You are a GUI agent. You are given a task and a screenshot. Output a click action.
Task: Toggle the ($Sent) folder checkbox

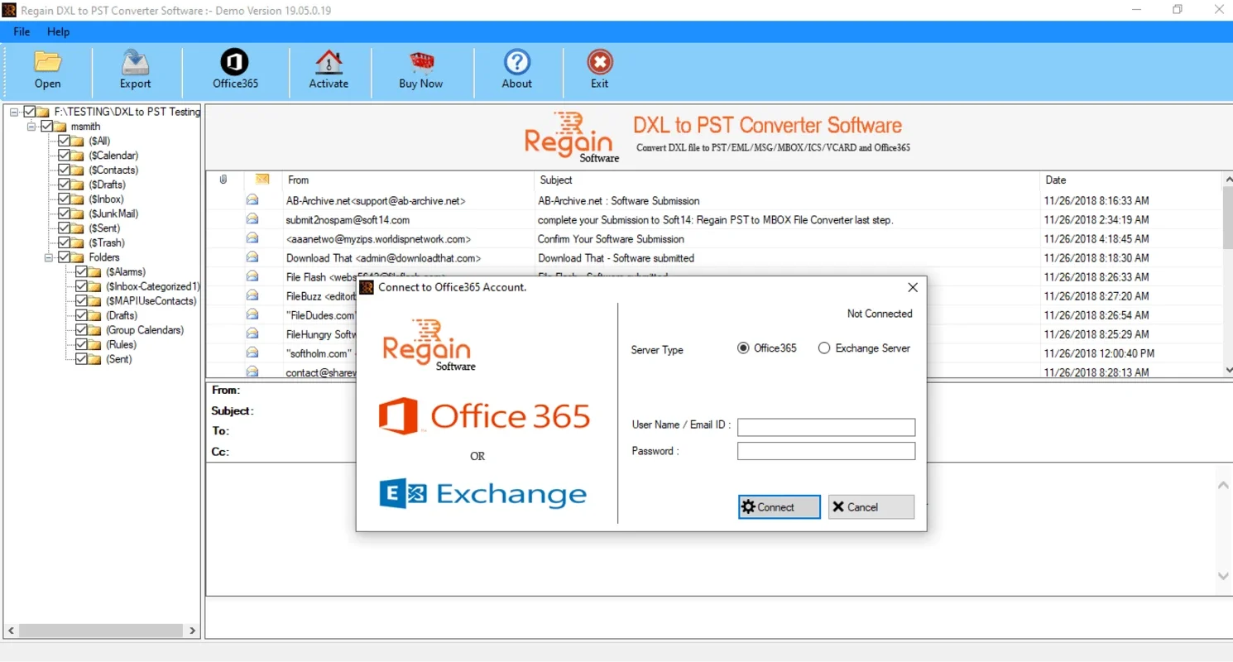tap(65, 228)
